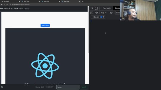This screenshot has height=90, width=161.
Task: Show the console sidebar
Action: 92,13
